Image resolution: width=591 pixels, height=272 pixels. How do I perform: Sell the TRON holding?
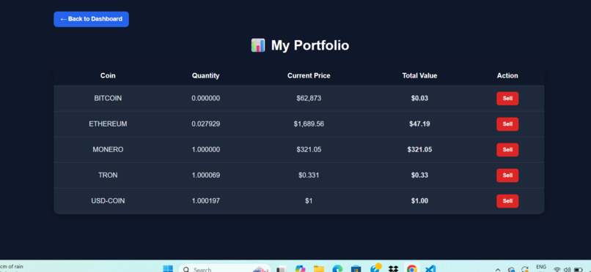click(x=507, y=175)
